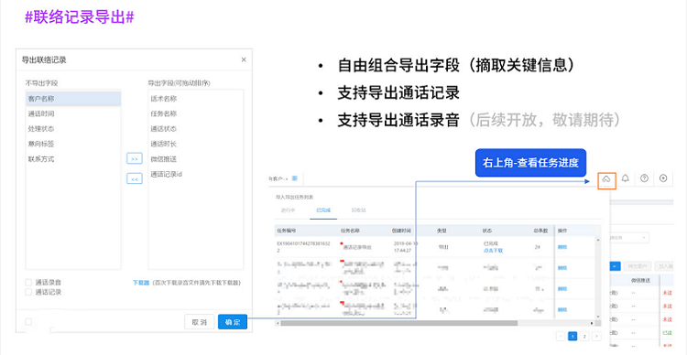Click the >> move-right arrow button
This screenshot has width=687, height=355.
135,158
